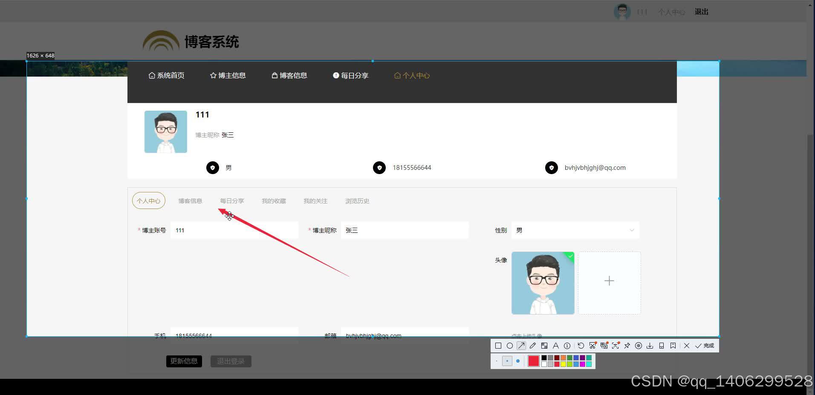Pick the purple color swatch
The image size is (815, 395).
(582, 358)
